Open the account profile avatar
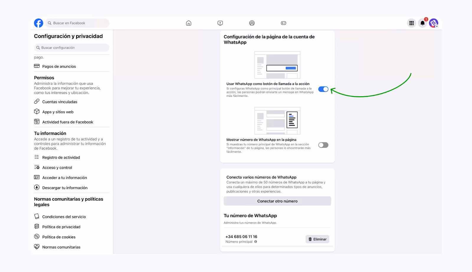The width and height of the screenshot is (472, 272). tap(434, 23)
